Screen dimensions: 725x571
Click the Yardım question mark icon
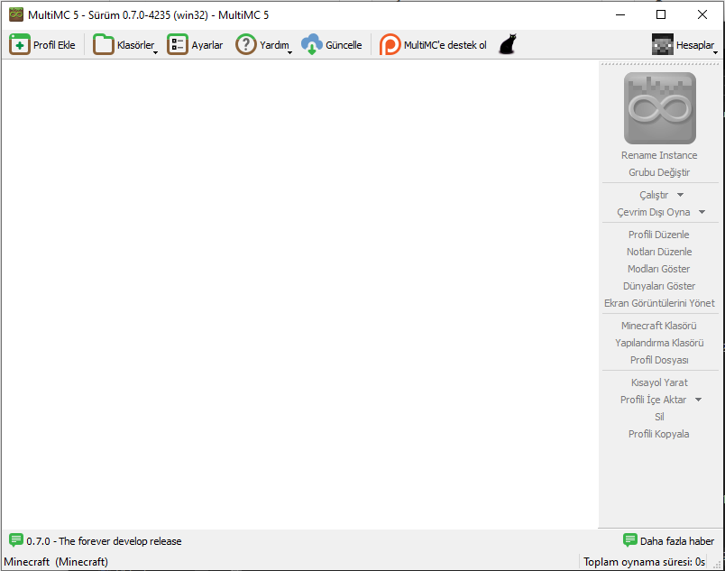click(x=246, y=45)
